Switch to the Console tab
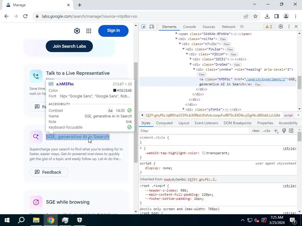 [190, 27]
